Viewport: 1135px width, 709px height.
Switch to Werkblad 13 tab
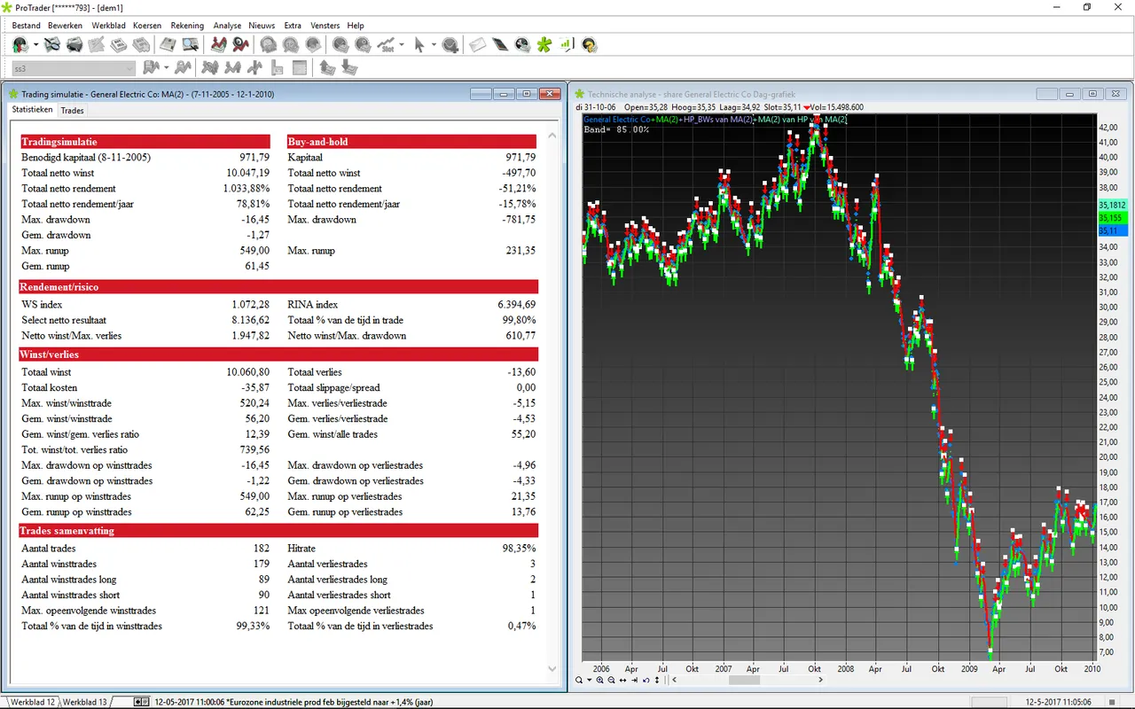pyautogui.click(x=84, y=702)
